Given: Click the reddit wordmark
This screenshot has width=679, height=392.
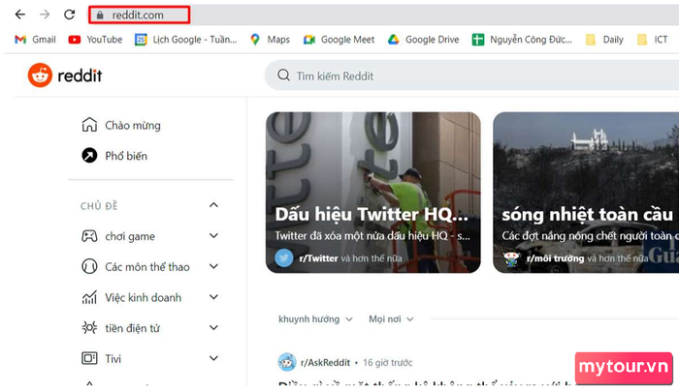Looking at the screenshot, I should [80, 75].
